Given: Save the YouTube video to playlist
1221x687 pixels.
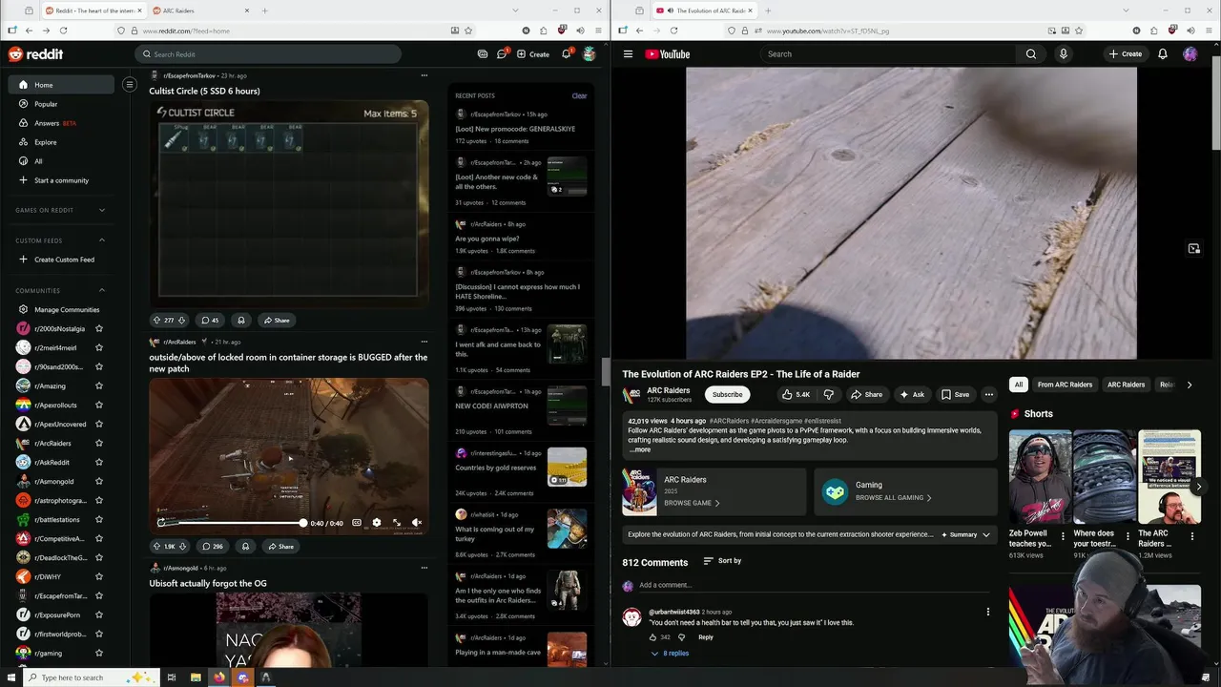Looking at the screenshot, I should [955, 394].
